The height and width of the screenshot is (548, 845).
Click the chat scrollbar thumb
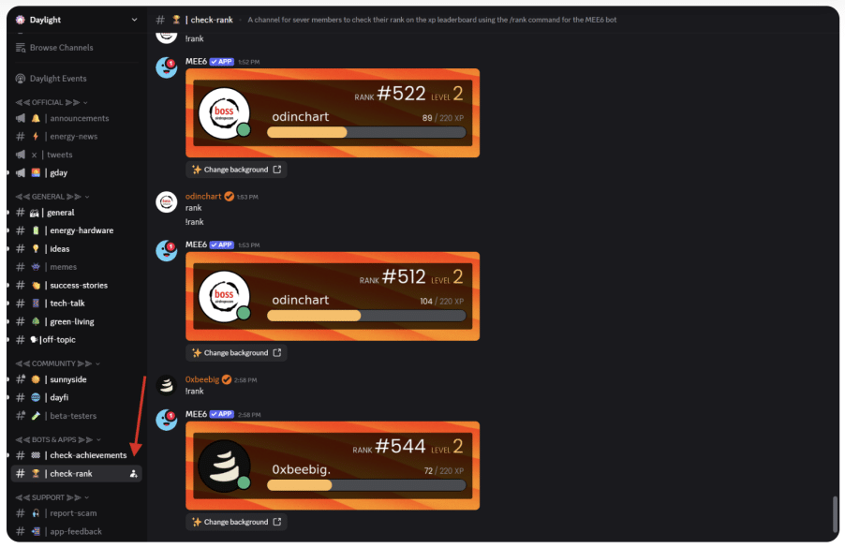click(x=835, y=514)
